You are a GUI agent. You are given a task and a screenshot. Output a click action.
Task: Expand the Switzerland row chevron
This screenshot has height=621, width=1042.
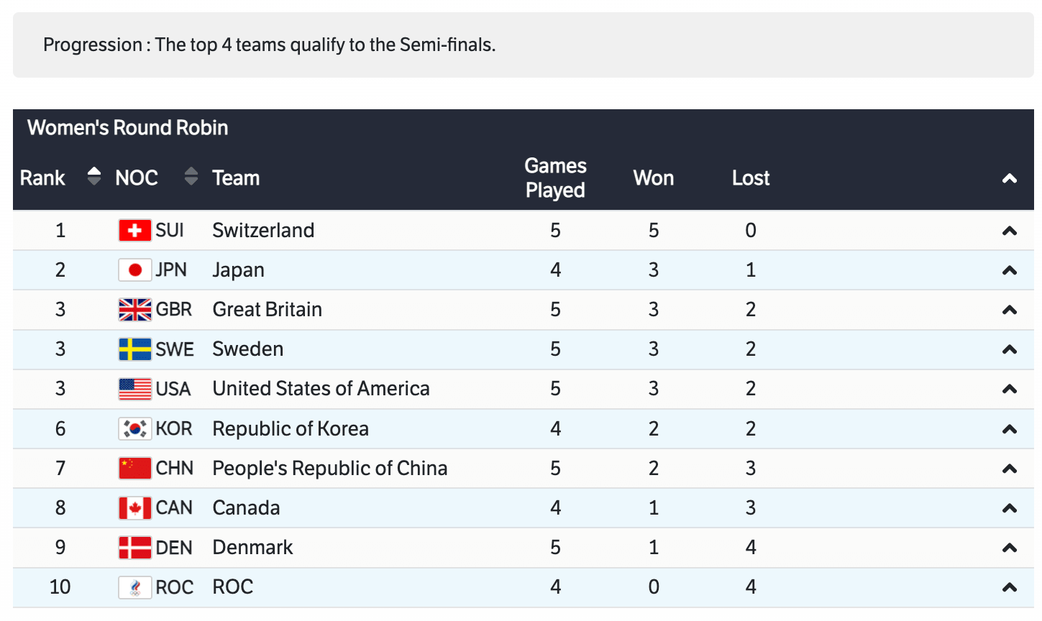coord(1010,231)
